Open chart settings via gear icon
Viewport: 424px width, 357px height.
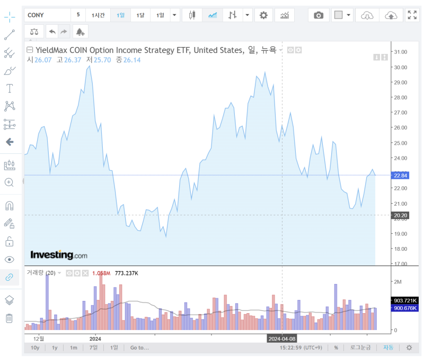263,15
